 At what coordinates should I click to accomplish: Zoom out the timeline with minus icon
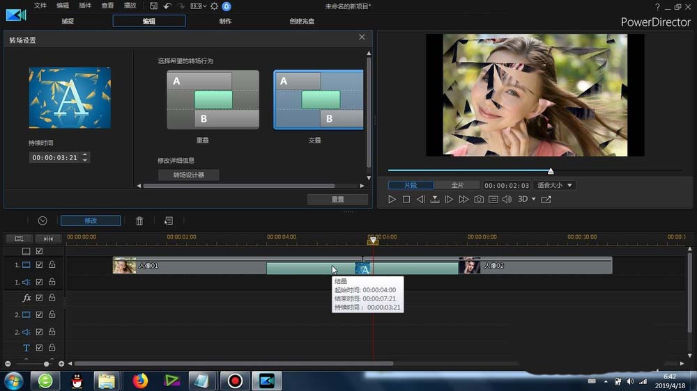click(x=8, y=364)
